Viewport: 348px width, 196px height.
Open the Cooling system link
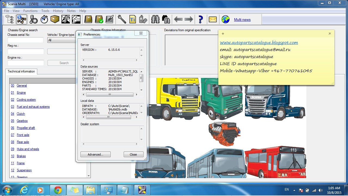[x=26, y=100]
